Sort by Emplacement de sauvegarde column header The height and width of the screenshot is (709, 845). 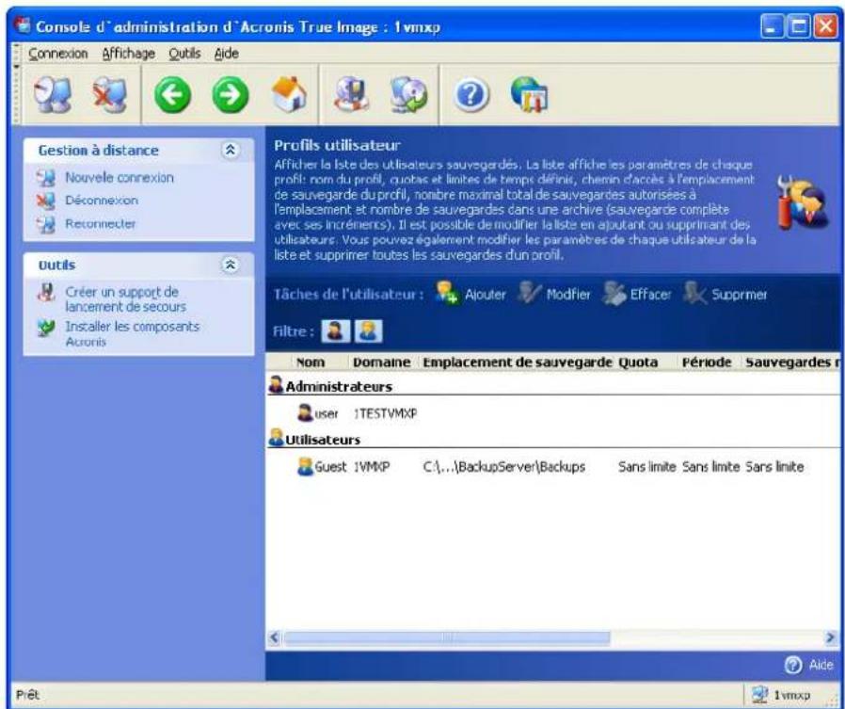tap(518, 363)
